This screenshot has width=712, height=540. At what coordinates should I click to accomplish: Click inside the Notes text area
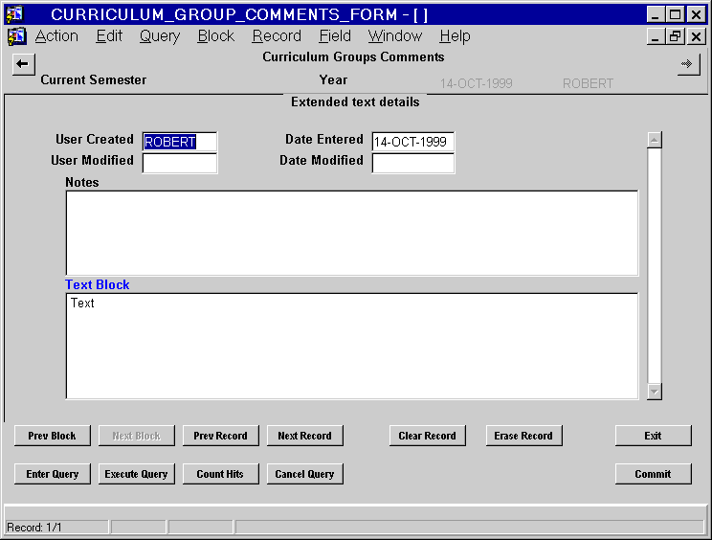coord(352,233)
